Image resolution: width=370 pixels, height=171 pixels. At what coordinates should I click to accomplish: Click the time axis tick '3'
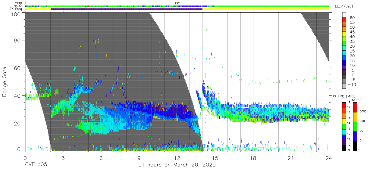(x=63, y=158)
